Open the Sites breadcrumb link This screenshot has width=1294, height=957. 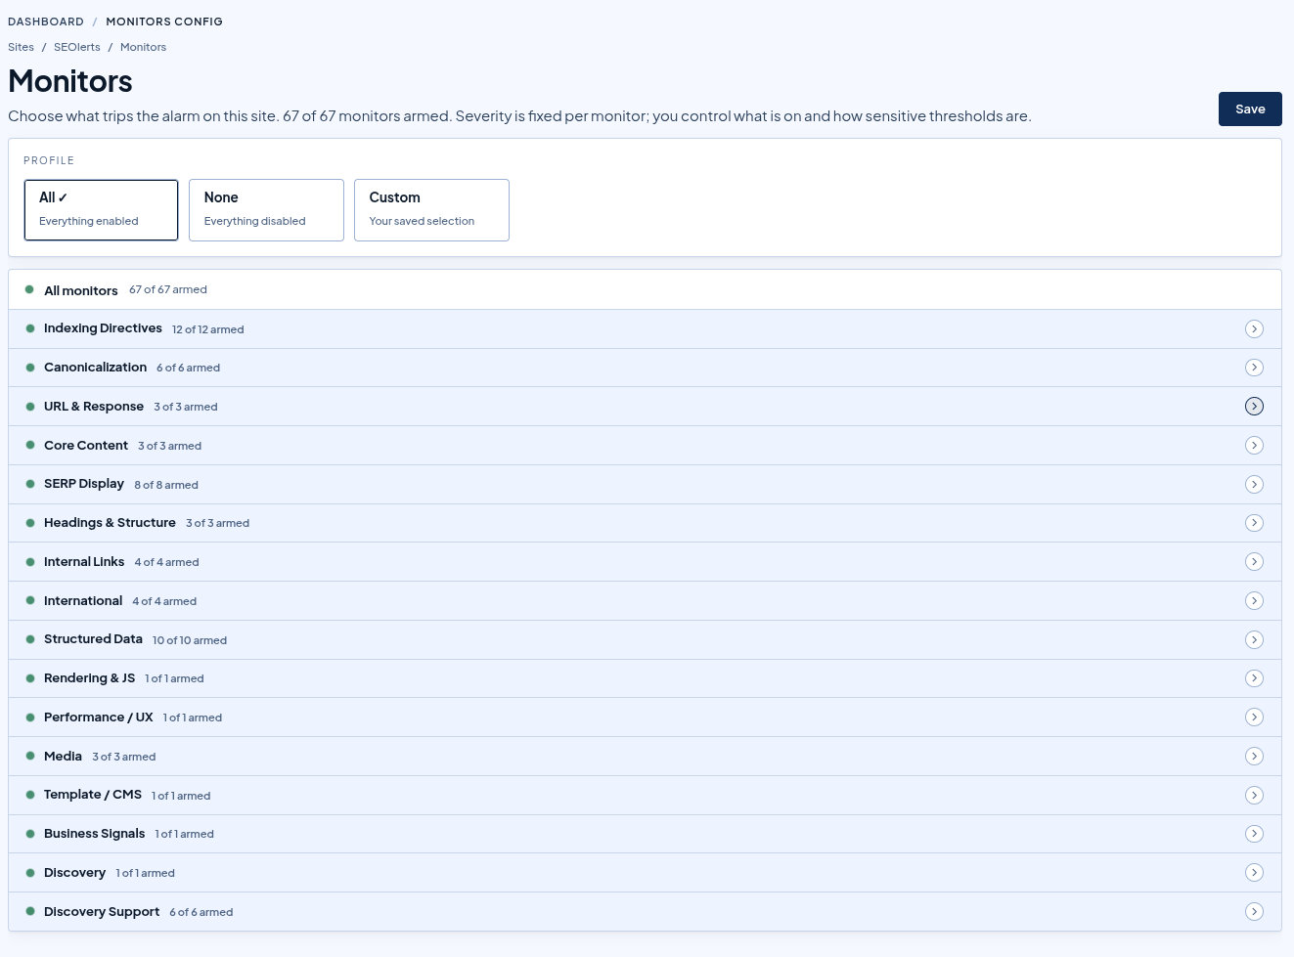[x=21, y=47]
